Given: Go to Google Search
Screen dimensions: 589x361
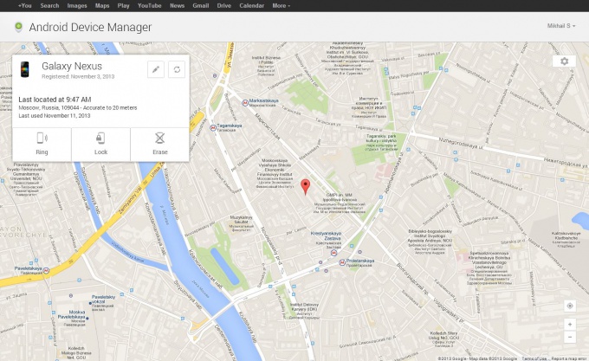Looking at the screenshot, I should pos(49,6).
